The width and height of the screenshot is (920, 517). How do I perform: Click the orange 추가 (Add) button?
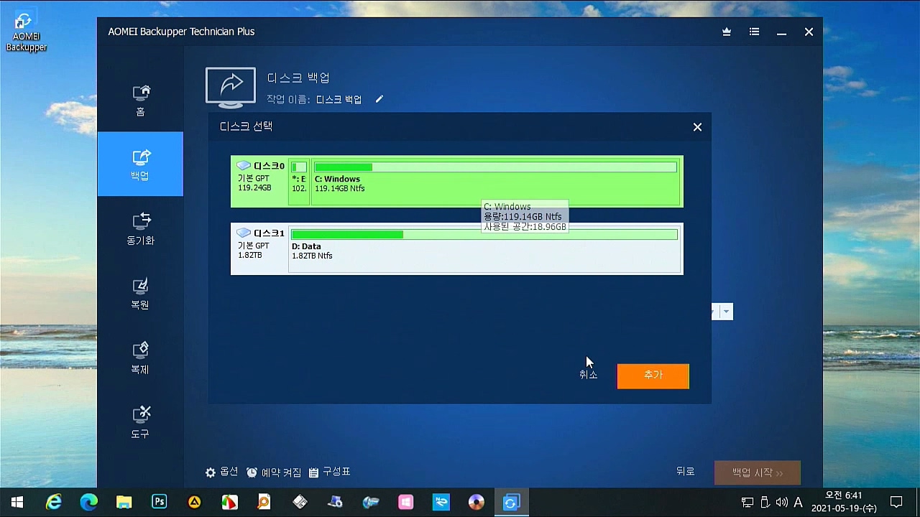point(653,376)
